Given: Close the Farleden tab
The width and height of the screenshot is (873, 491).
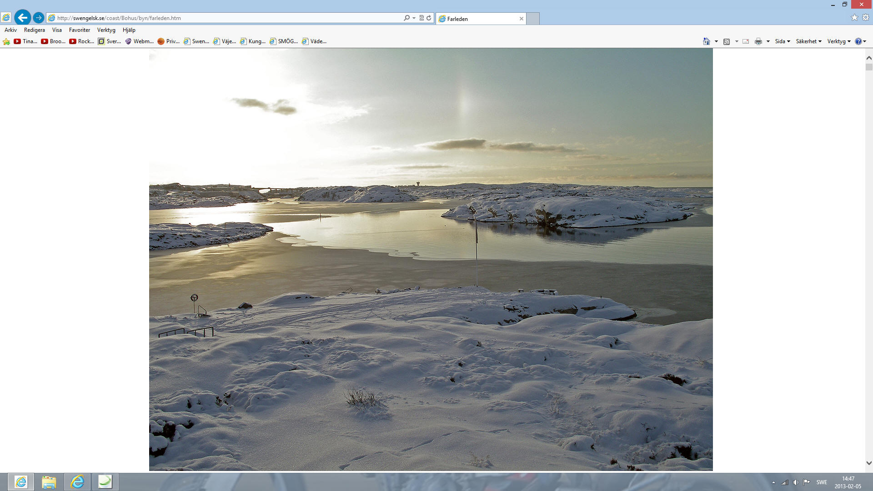Looking at the screenshot, I should (x=522, y=19).
